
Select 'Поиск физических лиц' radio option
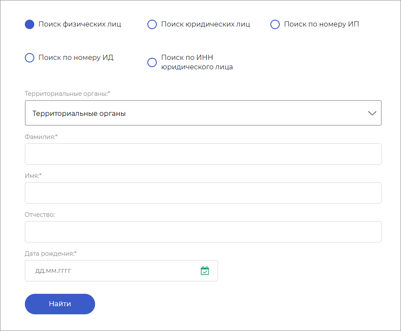tap(30, 24)
